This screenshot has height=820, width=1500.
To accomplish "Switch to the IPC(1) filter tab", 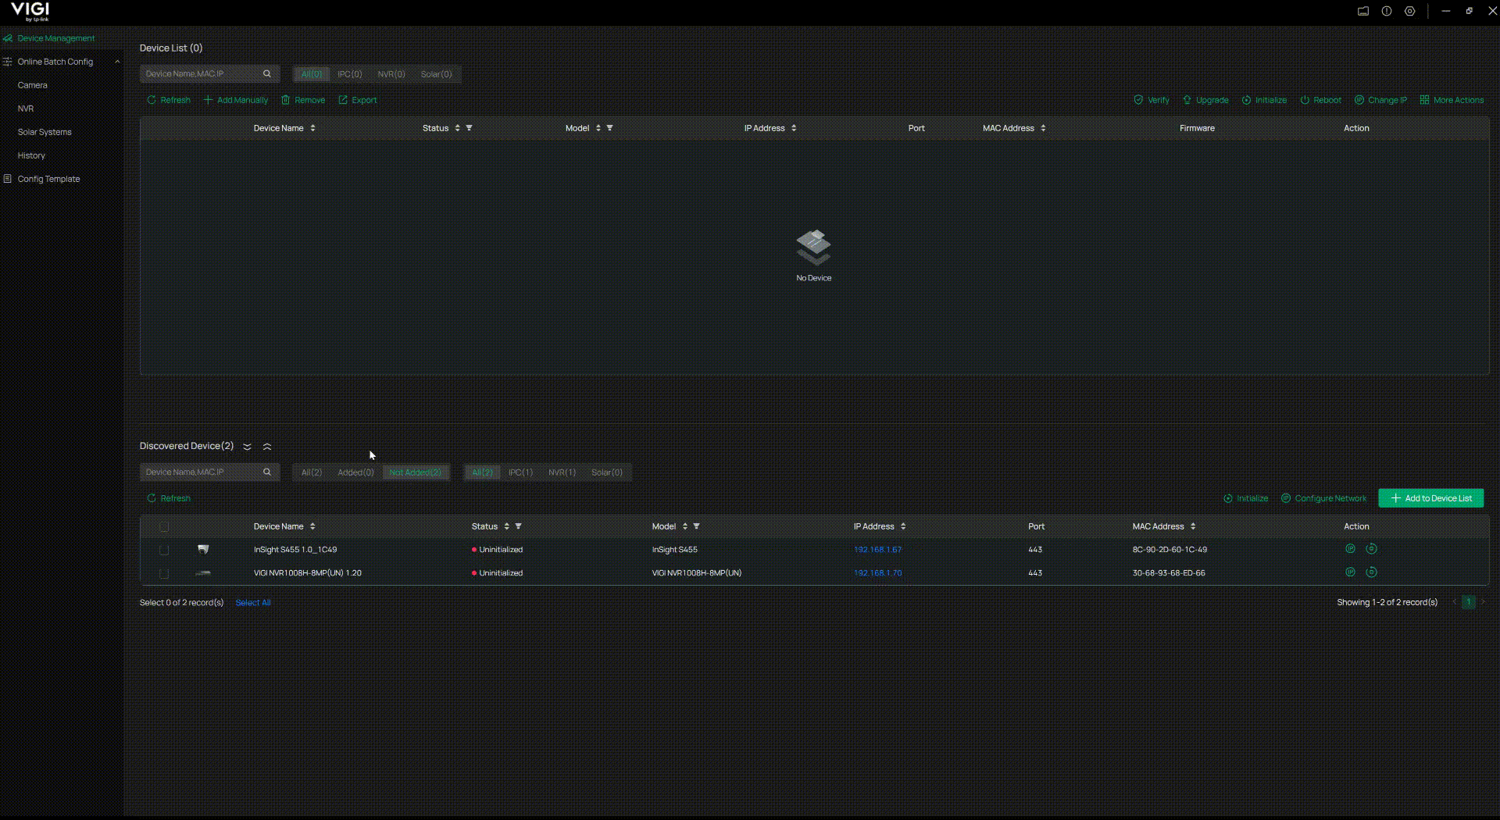I will pyautogui.click(x=520, y=472).
